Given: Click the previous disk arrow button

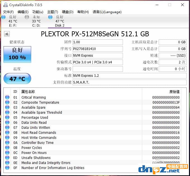Looking at the screenshot, I should [x=7, y=34].
